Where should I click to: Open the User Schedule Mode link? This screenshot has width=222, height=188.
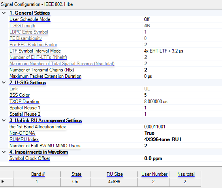point(30,19)
